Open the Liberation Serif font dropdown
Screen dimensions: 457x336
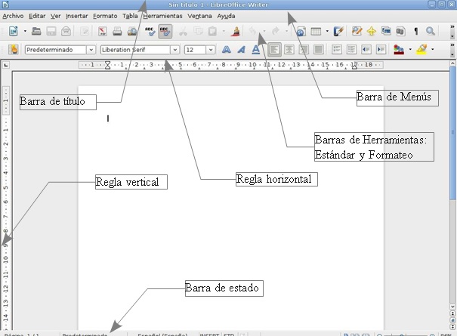pyautogui.click(x=174, y=50)
